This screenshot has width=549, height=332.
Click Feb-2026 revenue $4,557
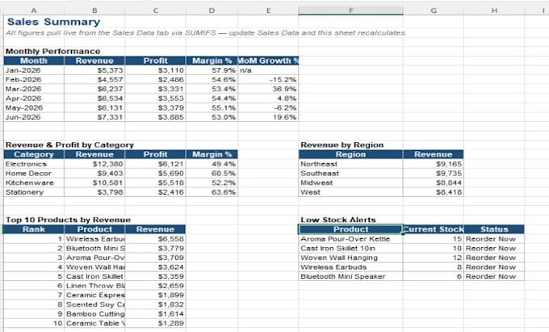(x=94, y=79)
